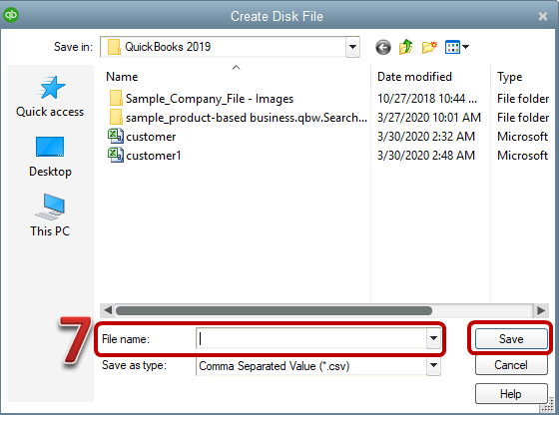The height and width of the screenshot is (424, 559).
Task: Sort by Date modified column
Action: 414,77
